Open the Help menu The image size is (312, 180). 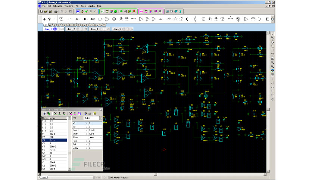(99, 6)
